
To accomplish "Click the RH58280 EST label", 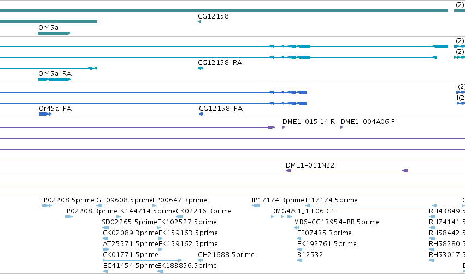I will (x=447, y=244).
